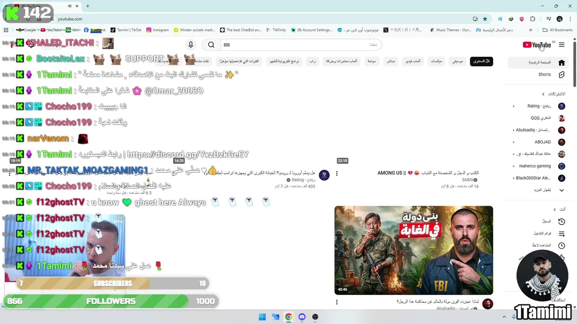The image size is (577, 324).
Task: Expand the 'أنت' You section header
Action: pos(559,209)
